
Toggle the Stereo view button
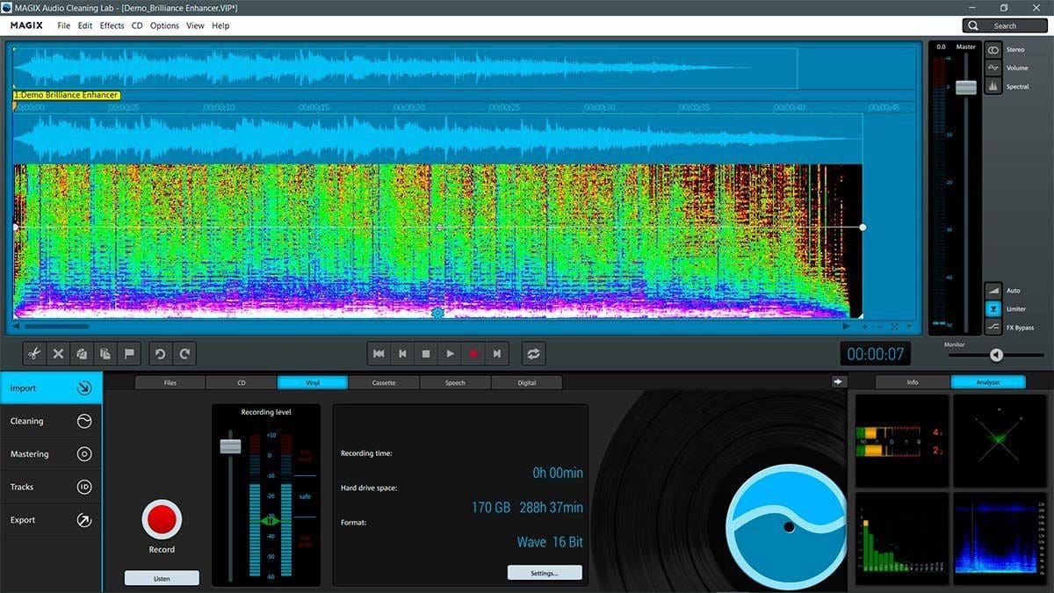pos(993,50)
